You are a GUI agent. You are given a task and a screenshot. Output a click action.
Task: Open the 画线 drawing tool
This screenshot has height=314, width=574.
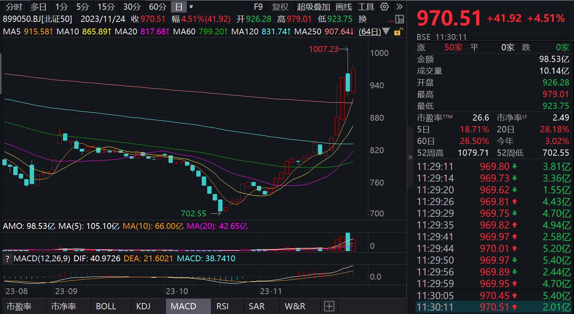pyautogui.click(x=344, y=7)
